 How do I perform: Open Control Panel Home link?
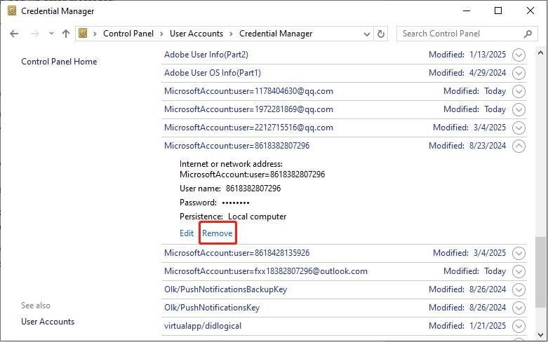pyautogui.click(x=59, y=62)
